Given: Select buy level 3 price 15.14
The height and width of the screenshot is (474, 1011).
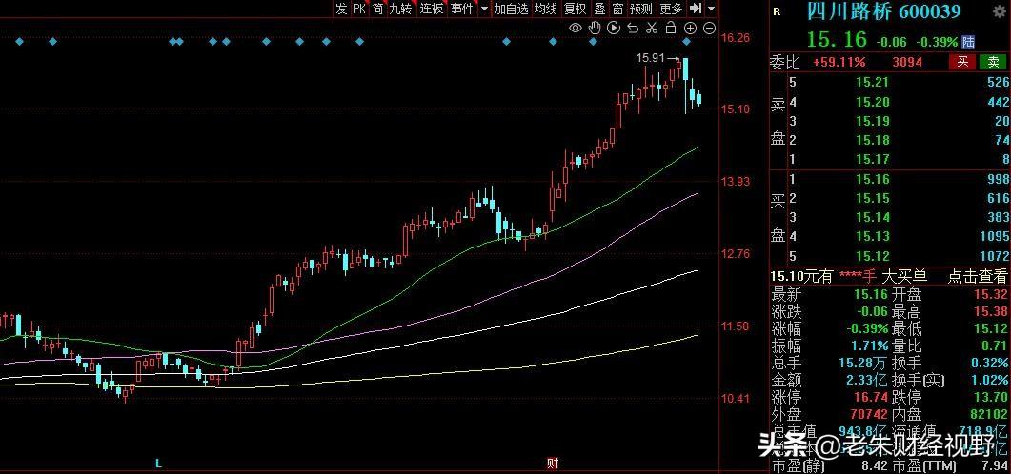Looking at the screenshot, I should click(x=873, y=217).
